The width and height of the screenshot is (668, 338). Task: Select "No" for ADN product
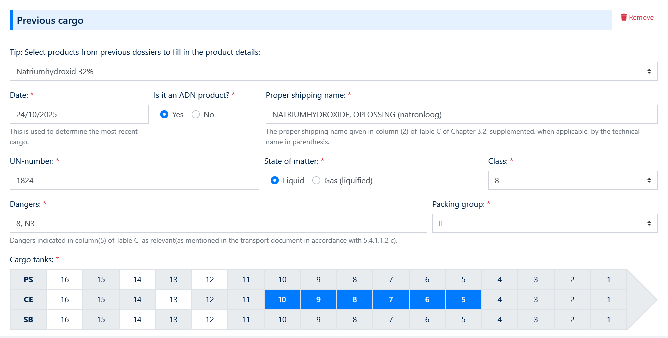pyautogui.click(x=196, y=114)
